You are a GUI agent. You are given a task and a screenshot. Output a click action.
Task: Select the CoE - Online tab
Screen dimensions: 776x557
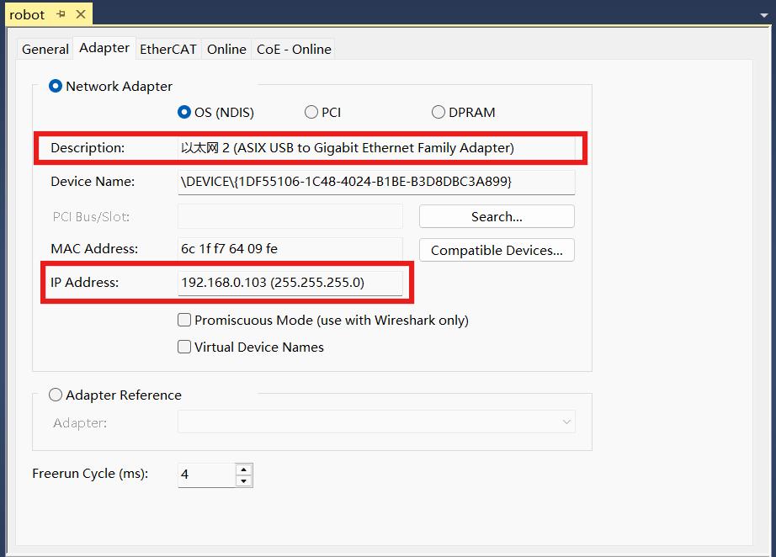(x=294, y=49)
